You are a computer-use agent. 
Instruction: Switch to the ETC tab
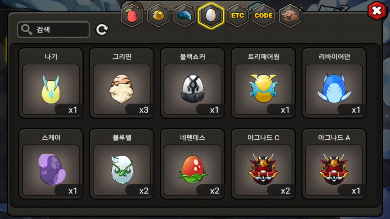tap(237, 16)
